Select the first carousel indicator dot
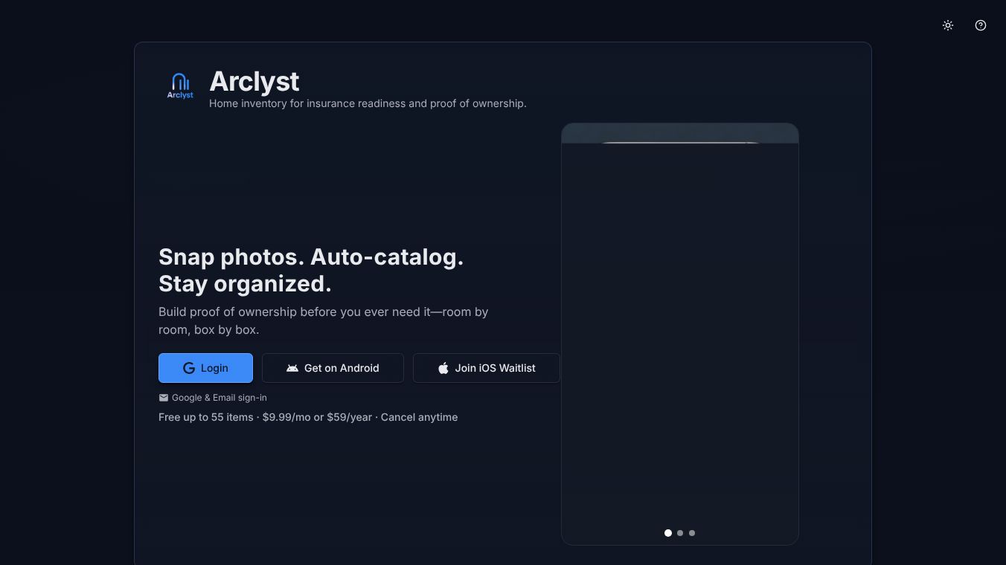This screenshot has width=1006, height=565. 668,533
